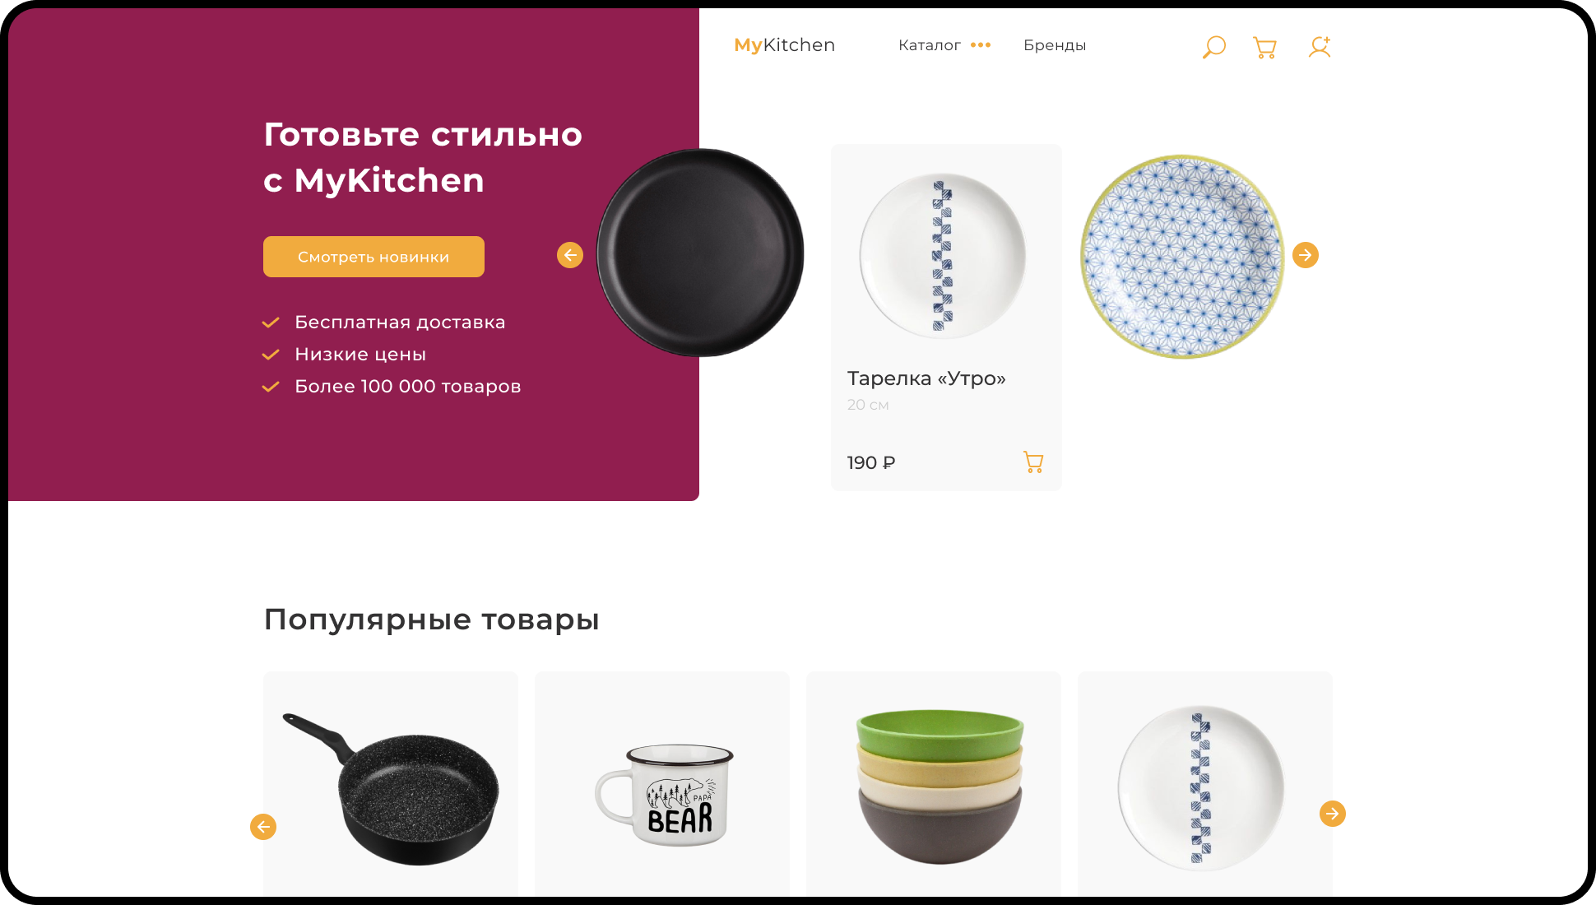Open the Papa Bear mug product
This screenshot has width=1596, height=905.
click(x=662, y=784)
